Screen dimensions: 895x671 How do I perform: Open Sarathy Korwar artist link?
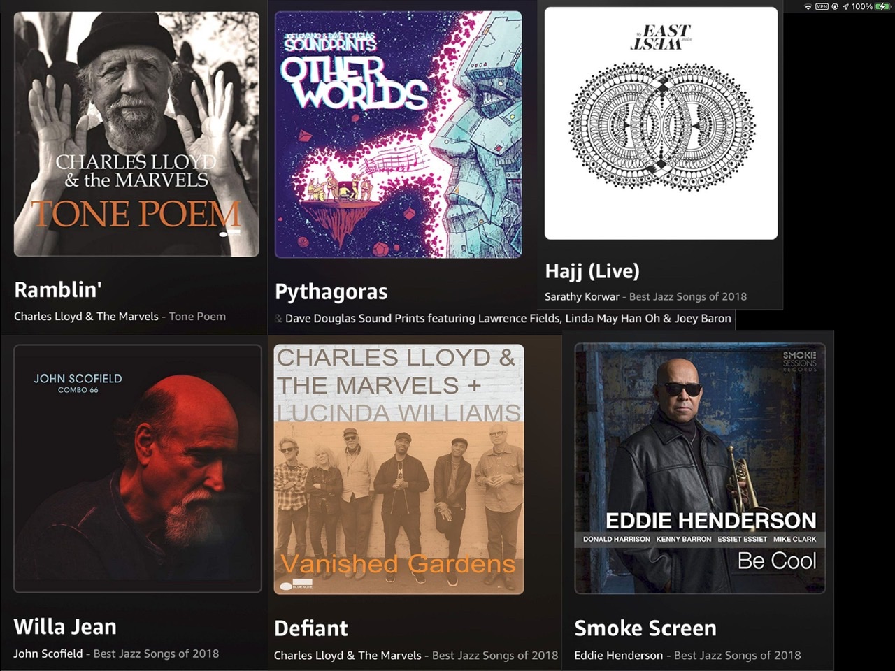click(582, 296)
